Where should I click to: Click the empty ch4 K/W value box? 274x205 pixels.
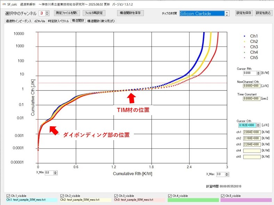[252, 151]
